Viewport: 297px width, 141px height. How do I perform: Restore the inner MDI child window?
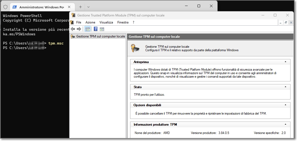pos(286,22)
